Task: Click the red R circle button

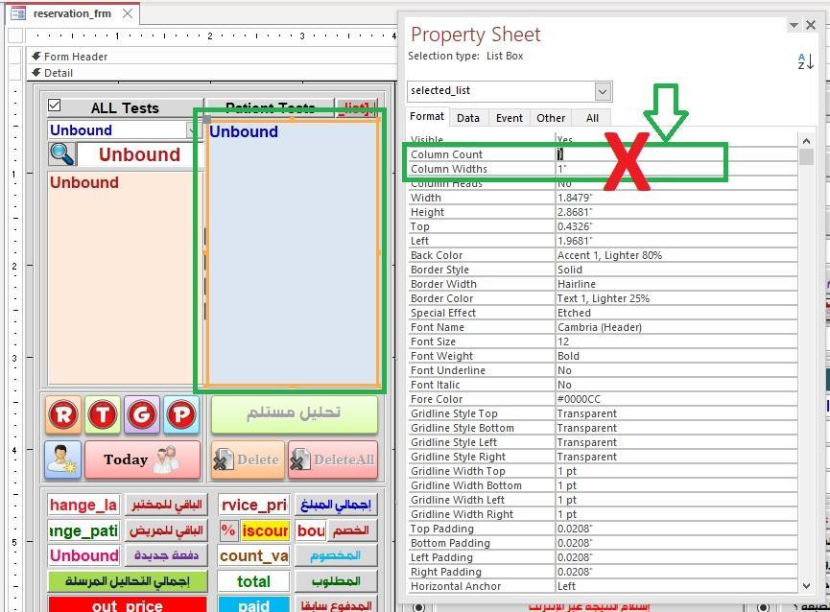Action: pos(63,414)
